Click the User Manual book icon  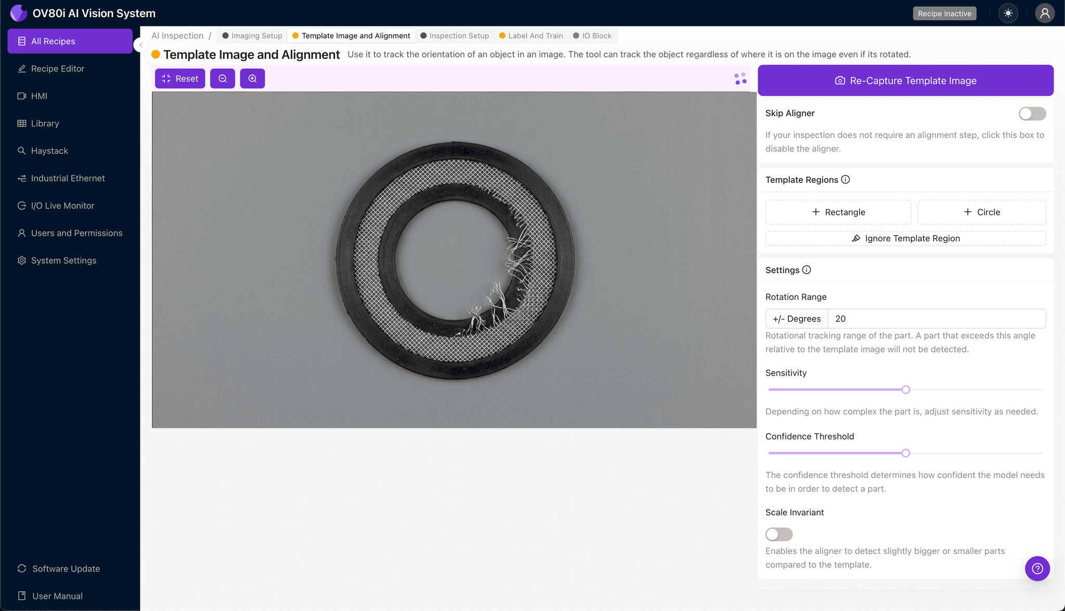(x=22, y=596)
